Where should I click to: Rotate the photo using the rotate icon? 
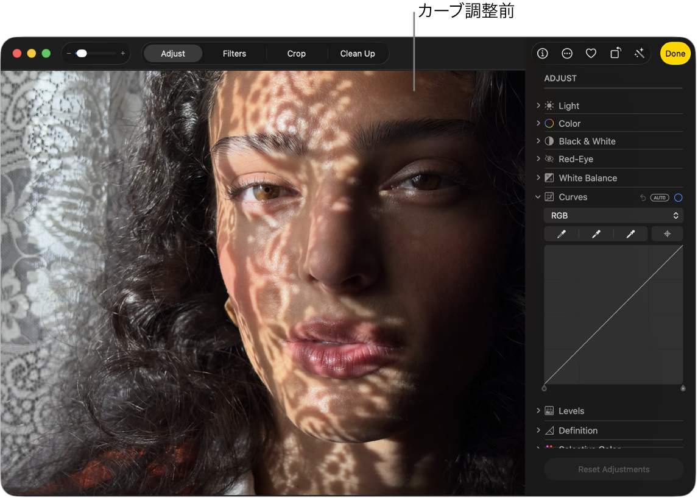pos(615,54)
